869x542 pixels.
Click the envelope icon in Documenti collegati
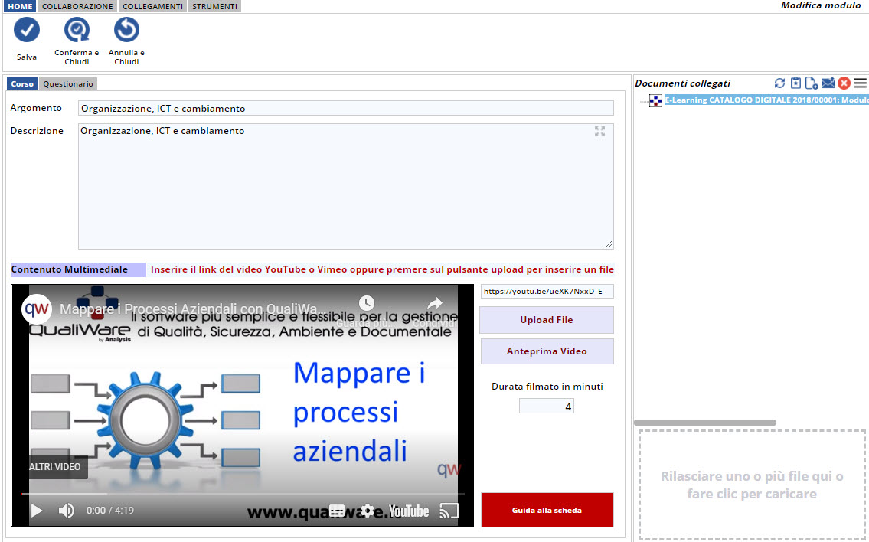(x=828, y=83)
